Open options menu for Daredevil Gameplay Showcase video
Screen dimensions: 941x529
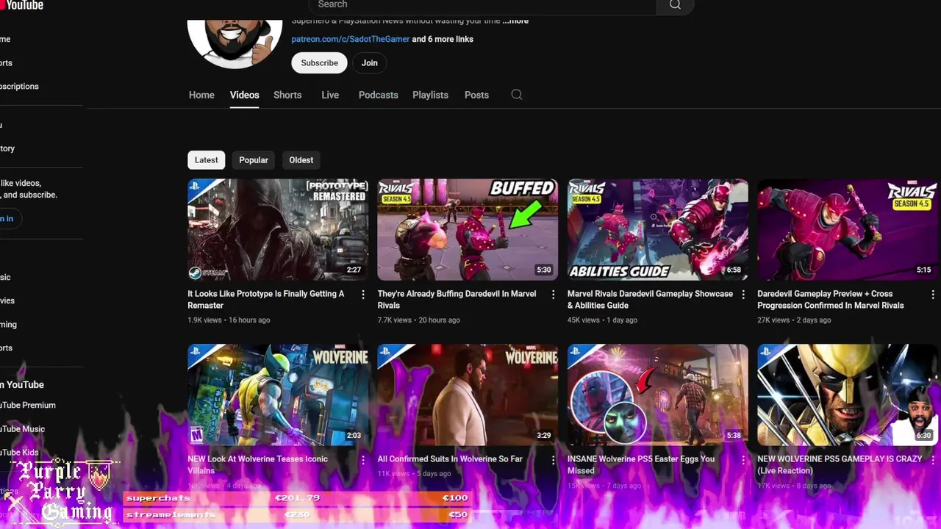pos(743,294)
